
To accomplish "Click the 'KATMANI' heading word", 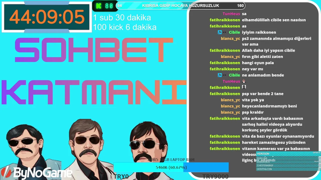I will [94, 92].
